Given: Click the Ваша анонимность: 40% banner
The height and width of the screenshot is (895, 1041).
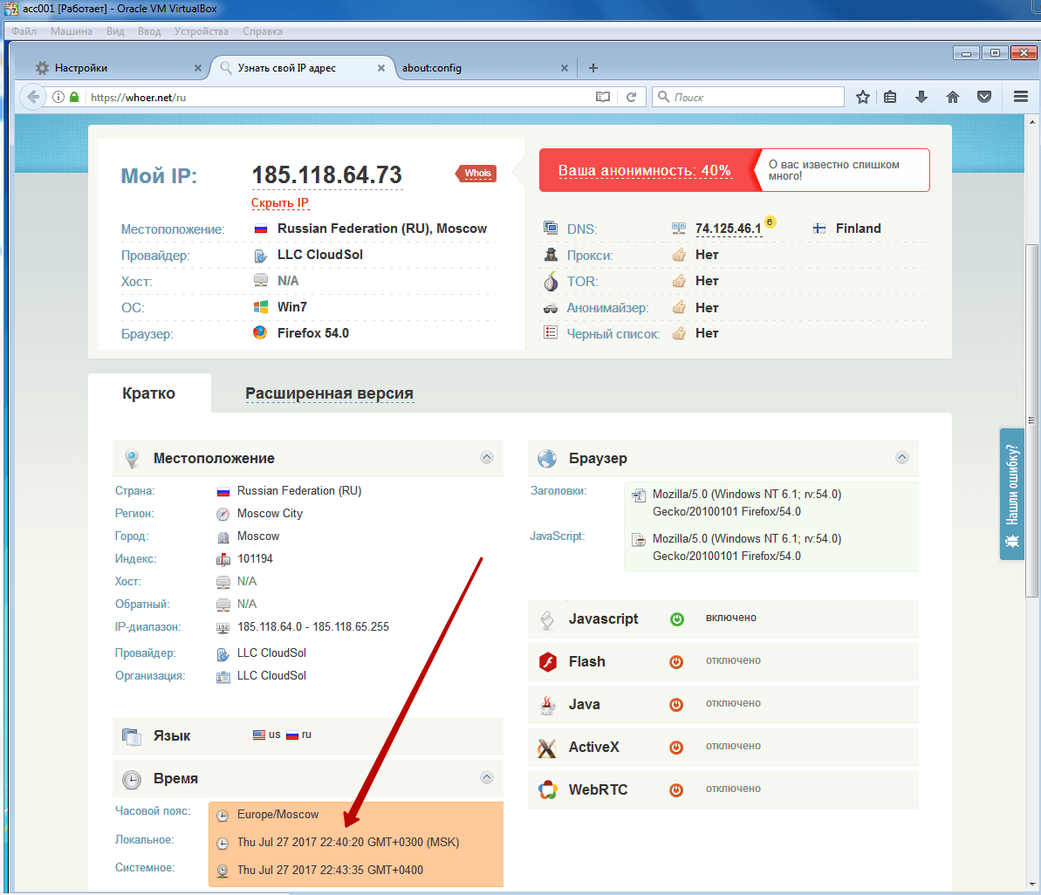Looking at the screenshot, I should tap(644, 170).
